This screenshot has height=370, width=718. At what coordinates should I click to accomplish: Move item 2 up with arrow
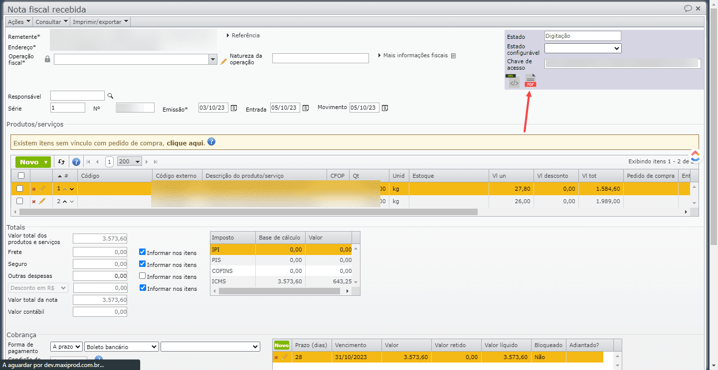pos(65,201)
